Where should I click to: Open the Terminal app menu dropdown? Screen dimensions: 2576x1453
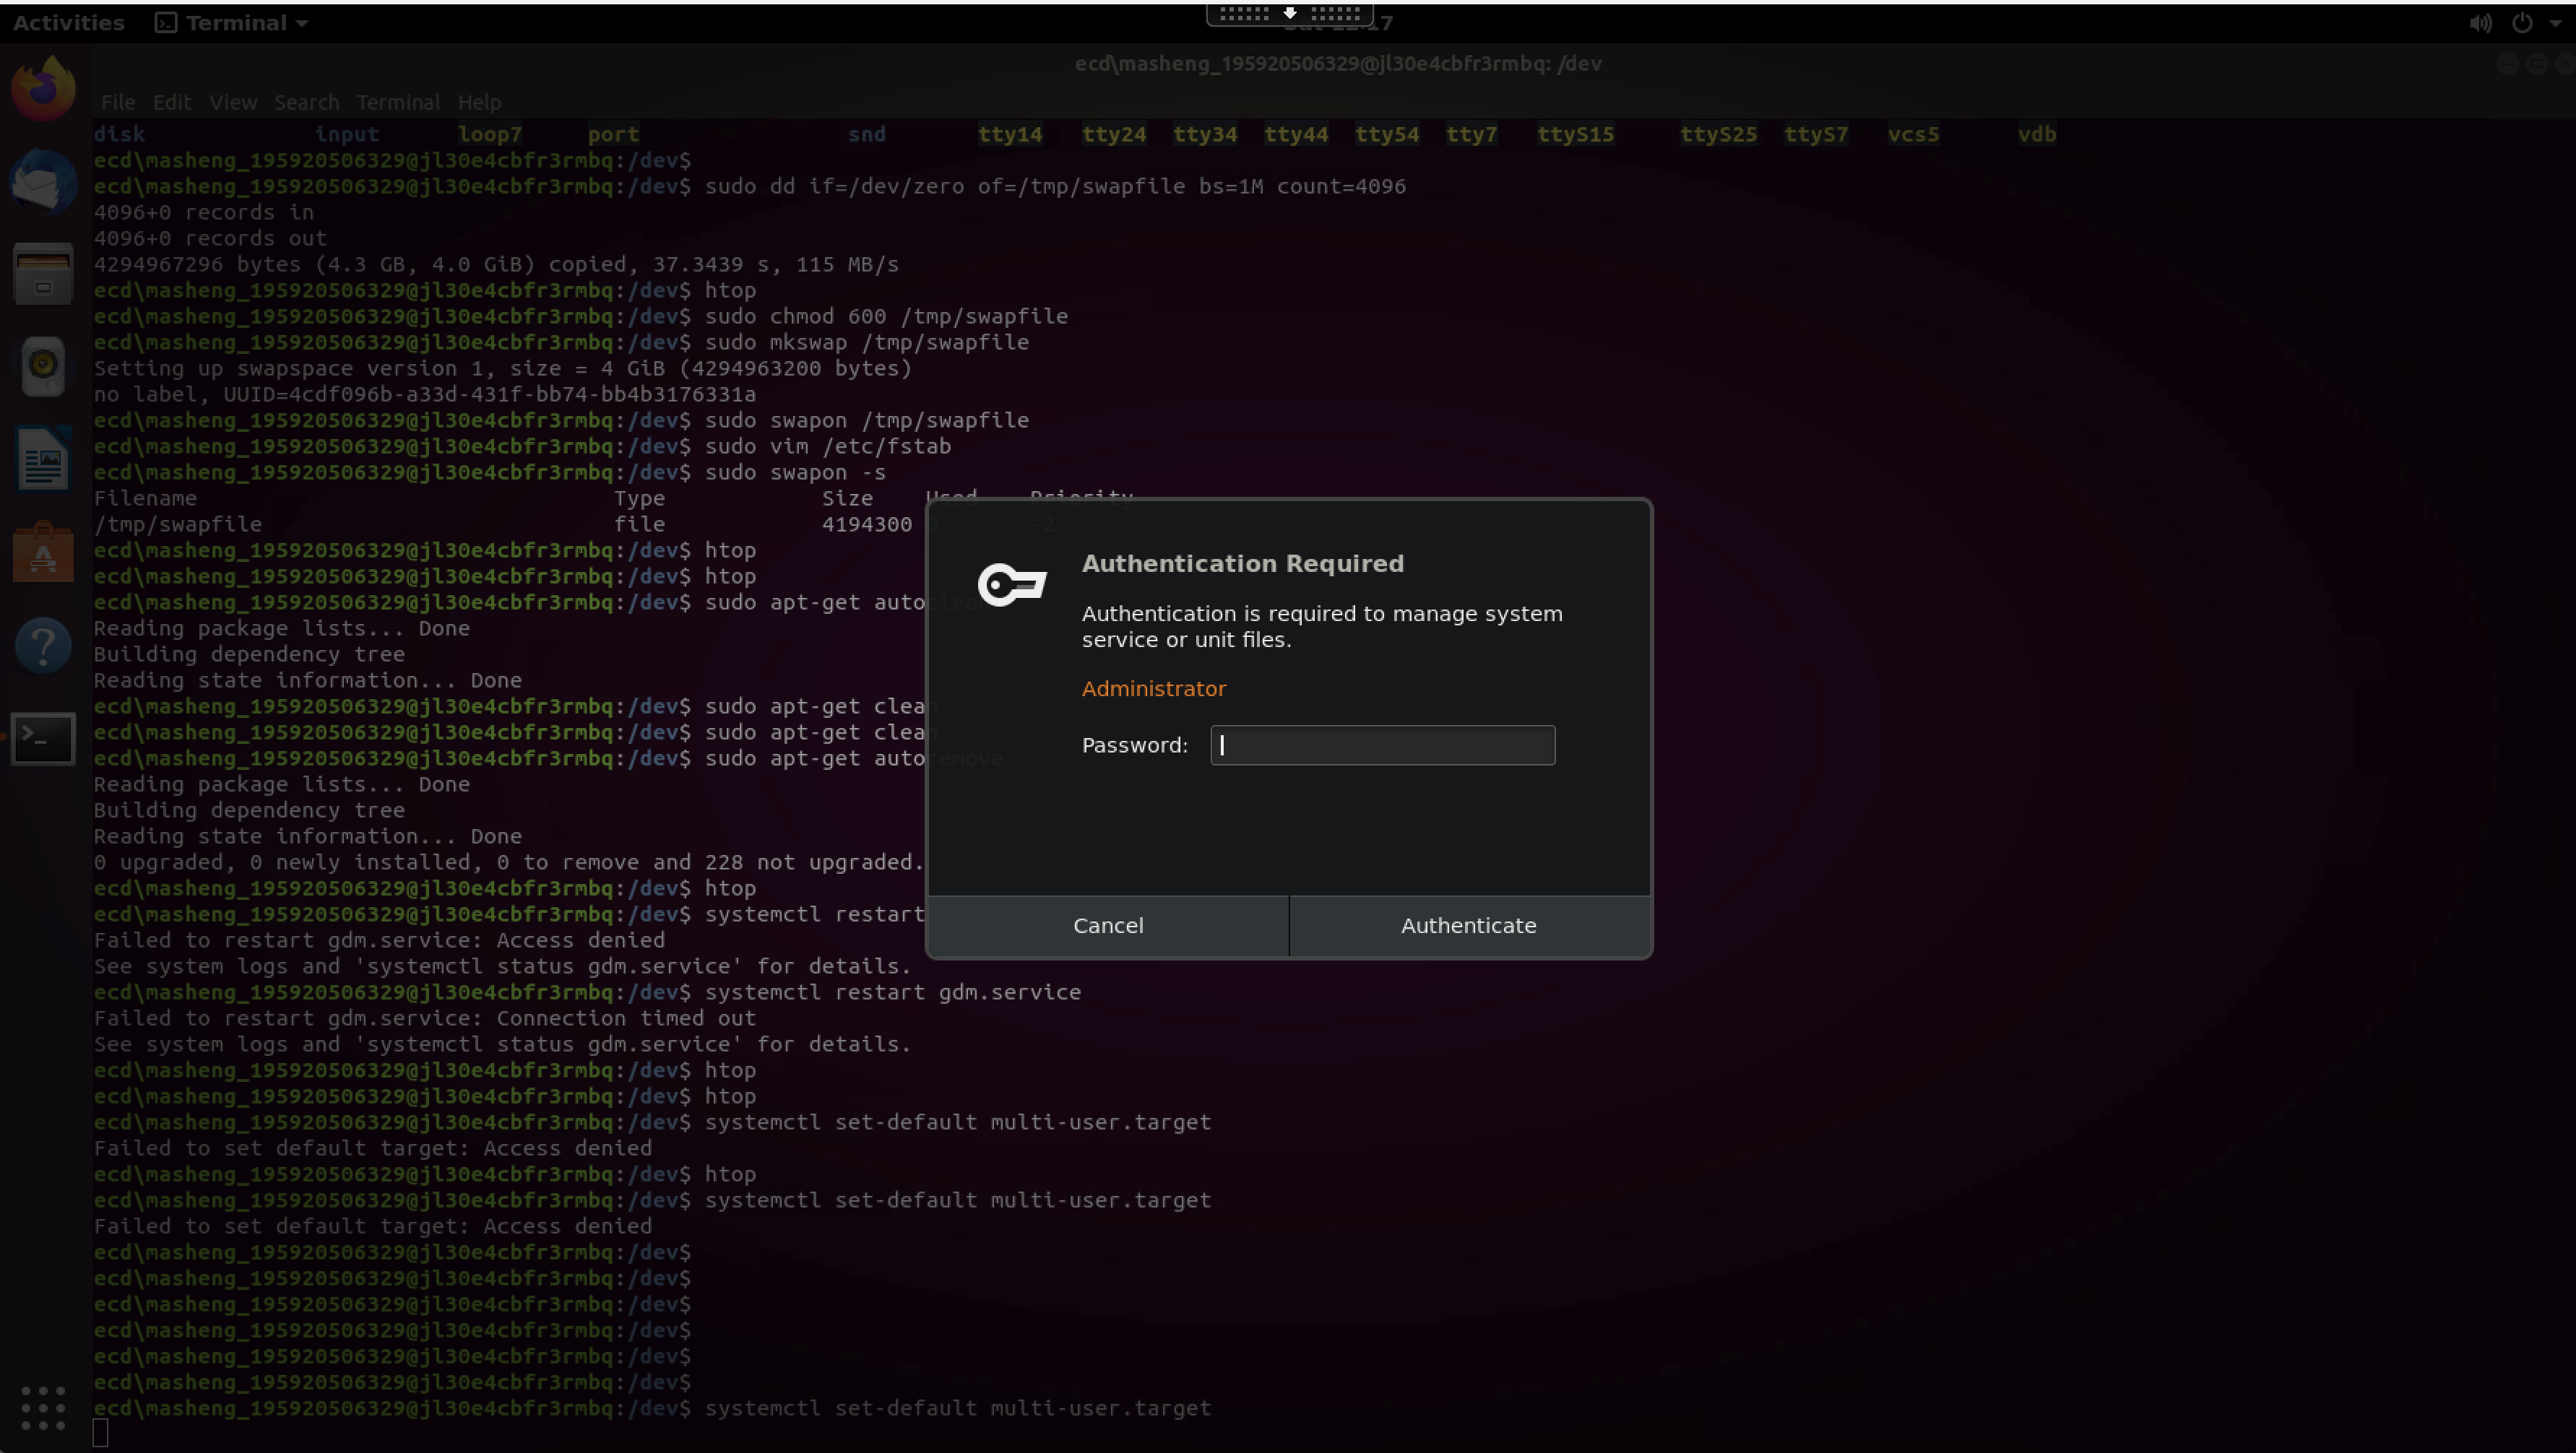232,23
